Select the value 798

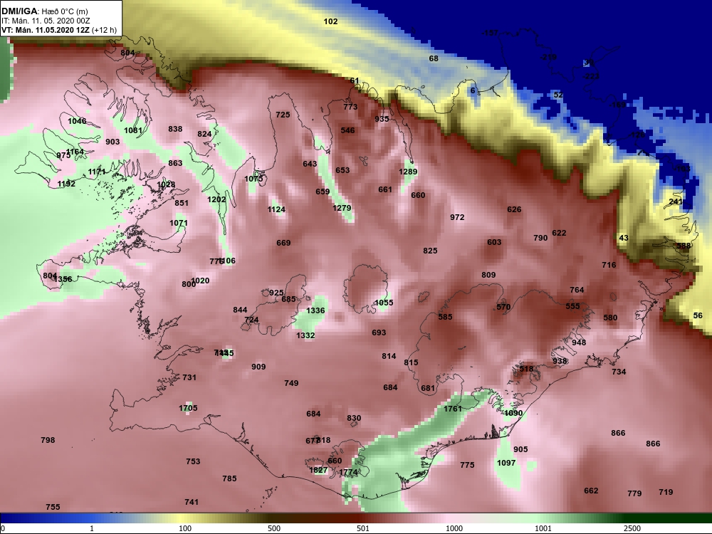pyautogui.click(x=48, y=440)
